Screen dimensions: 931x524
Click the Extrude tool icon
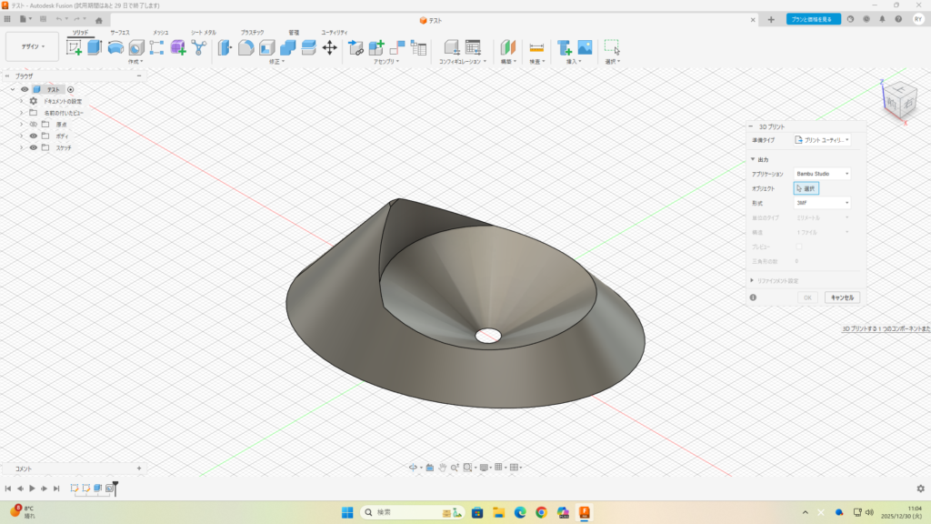coord(95,47)
